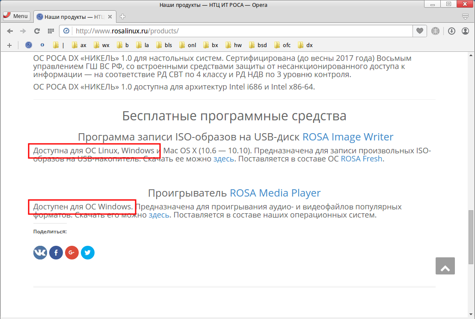Share page on VK
The height and width of the screenshot is (319, 475).
click(x=40, y=253)
